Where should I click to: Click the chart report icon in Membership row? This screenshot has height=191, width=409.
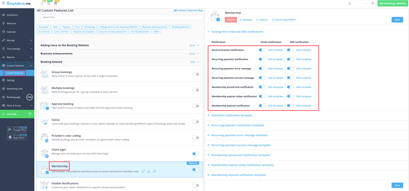(149, 171)
